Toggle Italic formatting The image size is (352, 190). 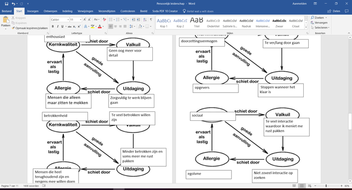coord(57,27)
